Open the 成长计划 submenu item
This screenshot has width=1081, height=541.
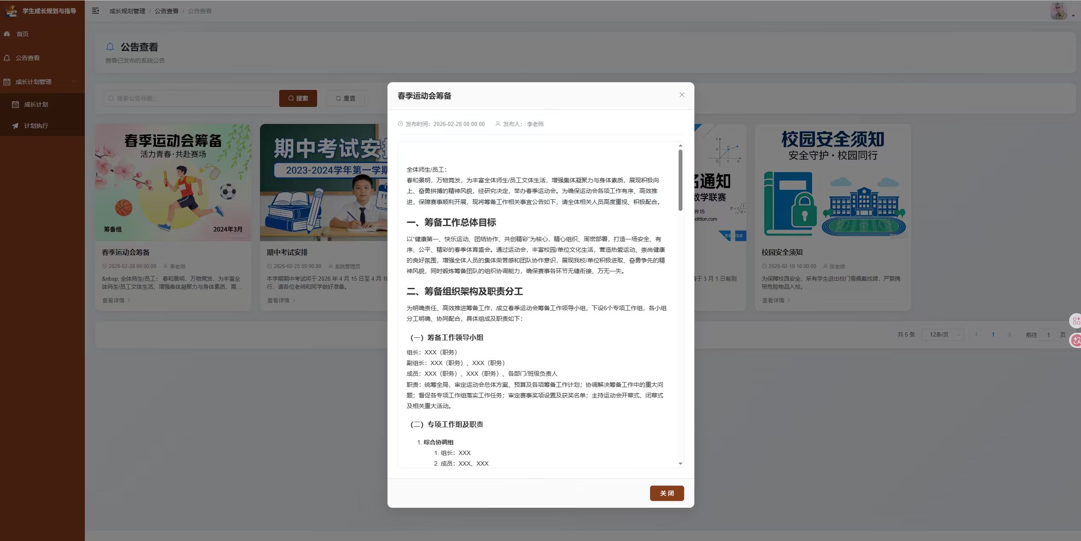point(42,104)
